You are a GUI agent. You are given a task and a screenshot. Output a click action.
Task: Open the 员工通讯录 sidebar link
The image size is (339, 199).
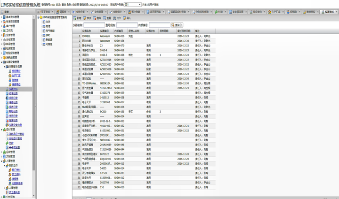tap(15, 192)
